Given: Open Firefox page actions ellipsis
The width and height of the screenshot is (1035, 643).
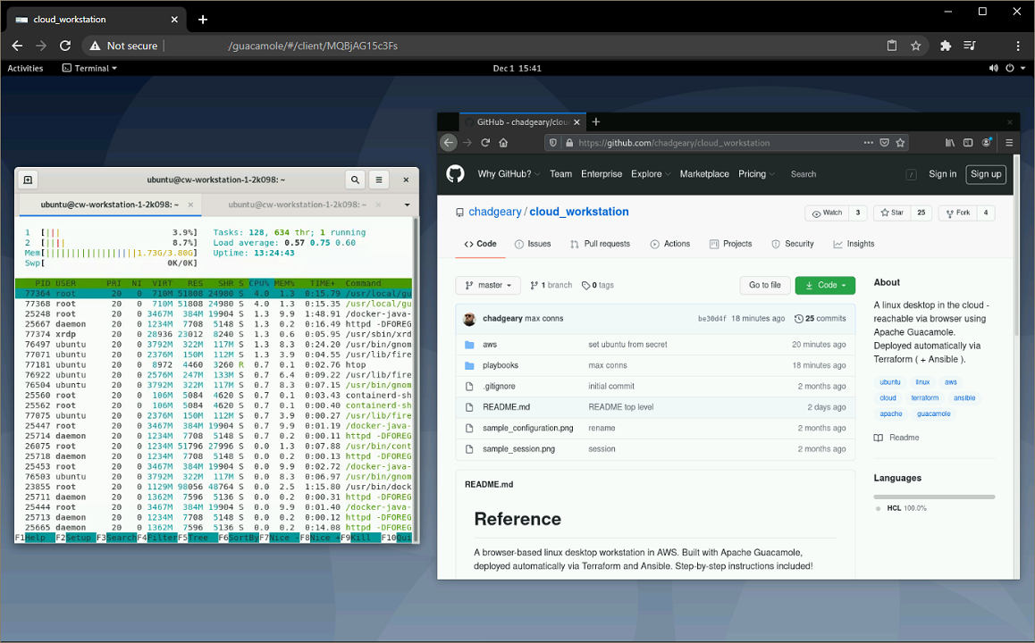Looking at the screenshot, I should coord(868,143).
